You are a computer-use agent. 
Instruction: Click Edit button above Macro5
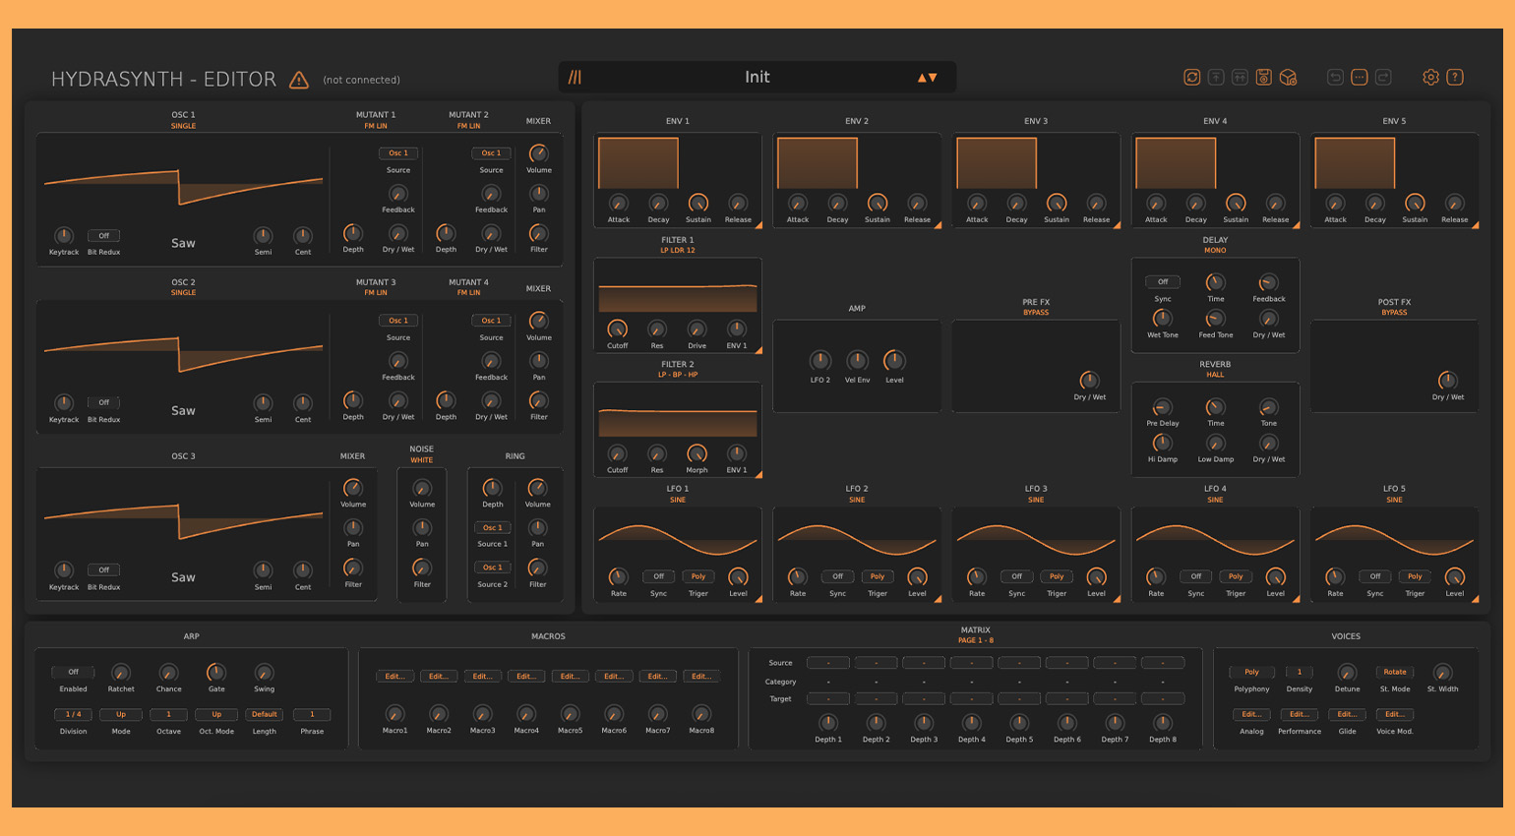(x=570, y=676)
